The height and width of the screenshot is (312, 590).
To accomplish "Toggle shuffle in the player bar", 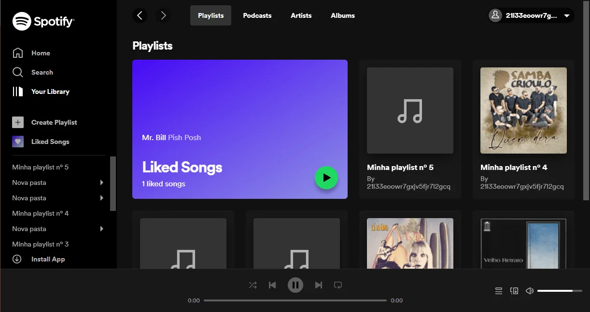I will (253, 285).
